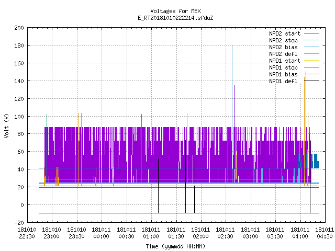Screen dimensions: 335x251
Task: Click the 'NPD2 defl' legend label
Action: [283, 54]
